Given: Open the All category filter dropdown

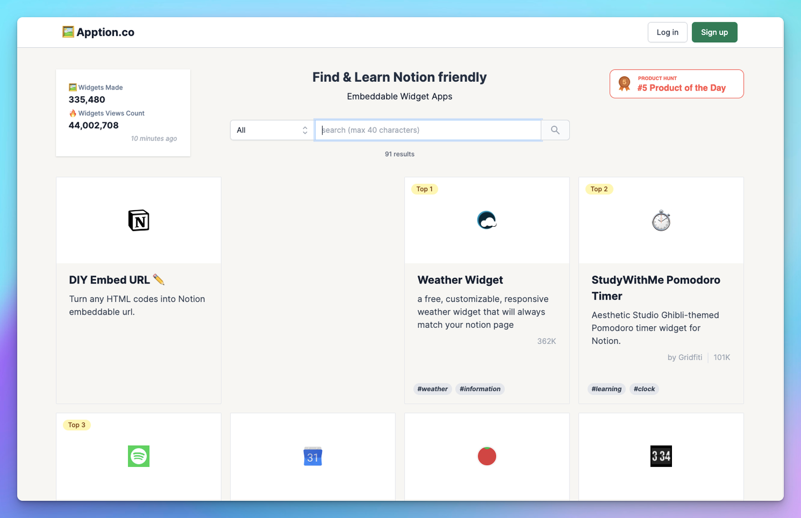Looking at the screenshot, I should pos(271,129).
